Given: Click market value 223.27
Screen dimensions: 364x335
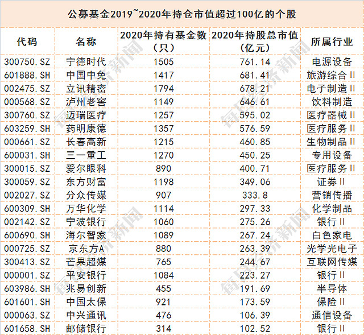Looking at the screenshot, I should [255, 275].
